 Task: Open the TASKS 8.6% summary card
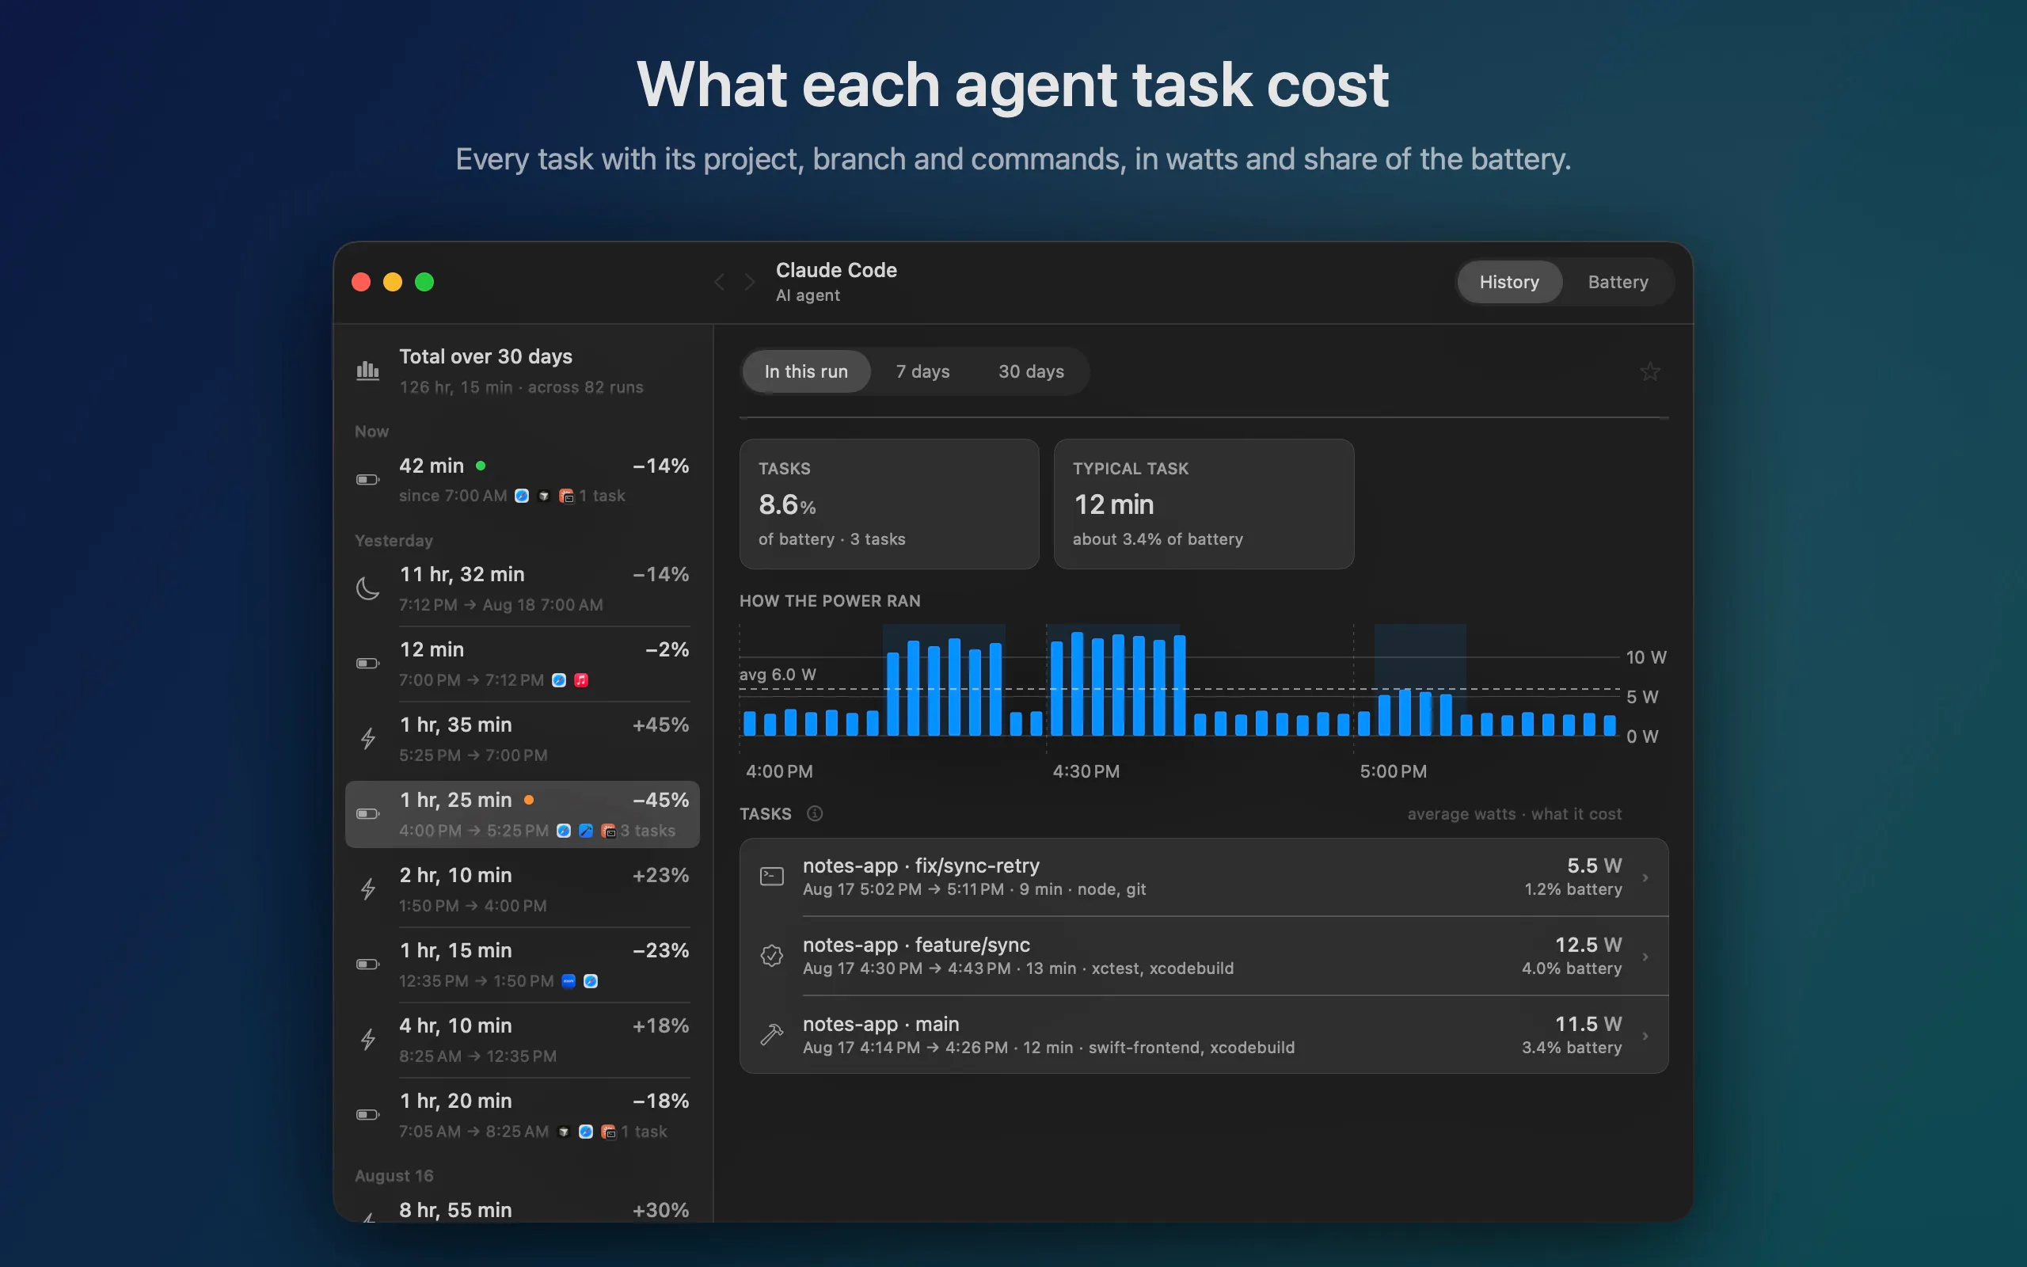tap(888, 504)
